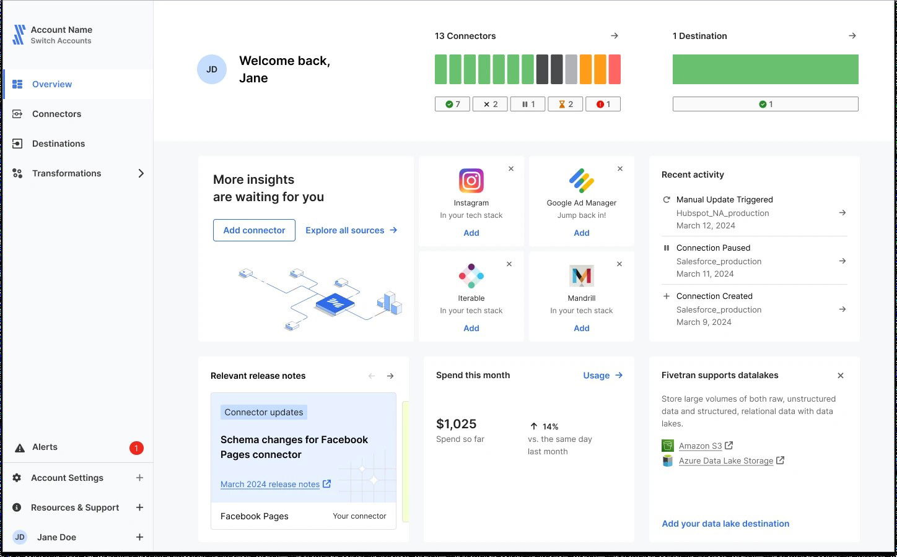Click the Resources & Support info icon

(x=17, y=507)
